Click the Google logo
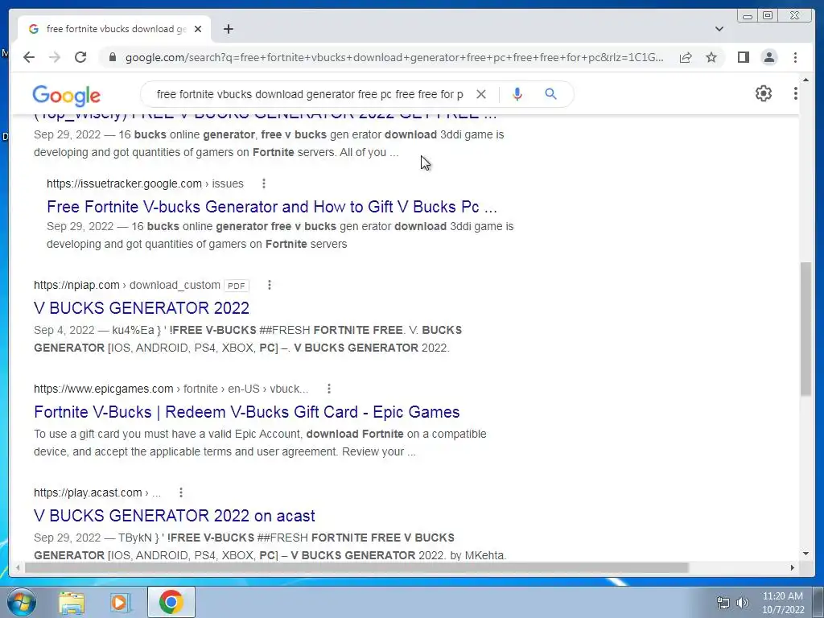824x618 pixels. [66, 96]
